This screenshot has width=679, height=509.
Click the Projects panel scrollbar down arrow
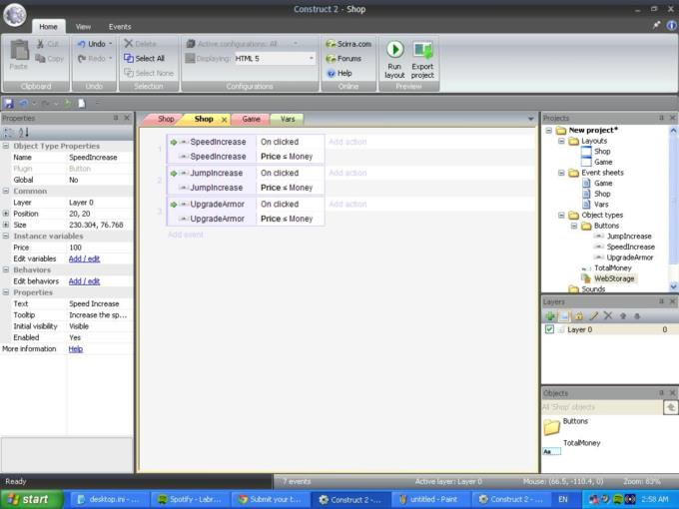click(x=673, y=286)
